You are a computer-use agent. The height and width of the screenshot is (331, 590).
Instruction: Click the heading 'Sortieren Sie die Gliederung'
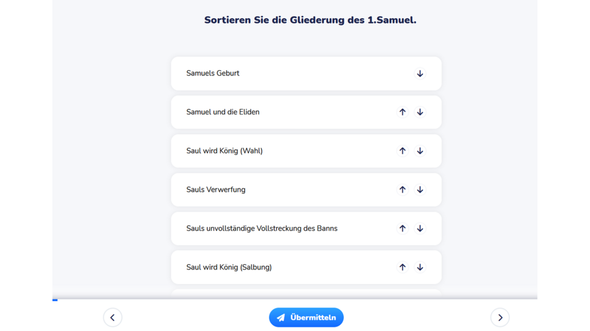click(310, 21)
